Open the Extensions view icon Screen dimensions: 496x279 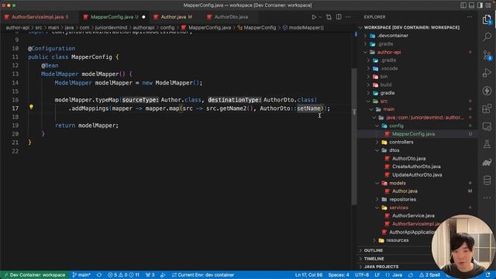[x=487, y=108]
